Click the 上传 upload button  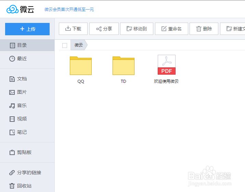[x=27, y=29]
